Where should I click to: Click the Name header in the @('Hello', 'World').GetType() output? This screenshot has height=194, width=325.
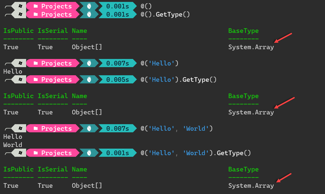click(x=79, y=169)
